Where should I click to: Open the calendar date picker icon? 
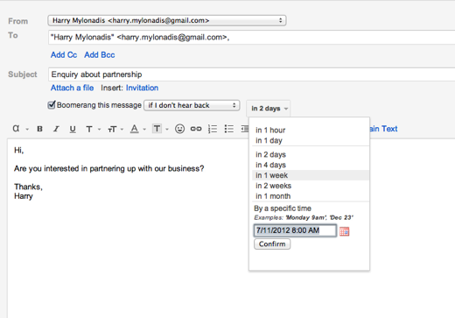[344, 231]
